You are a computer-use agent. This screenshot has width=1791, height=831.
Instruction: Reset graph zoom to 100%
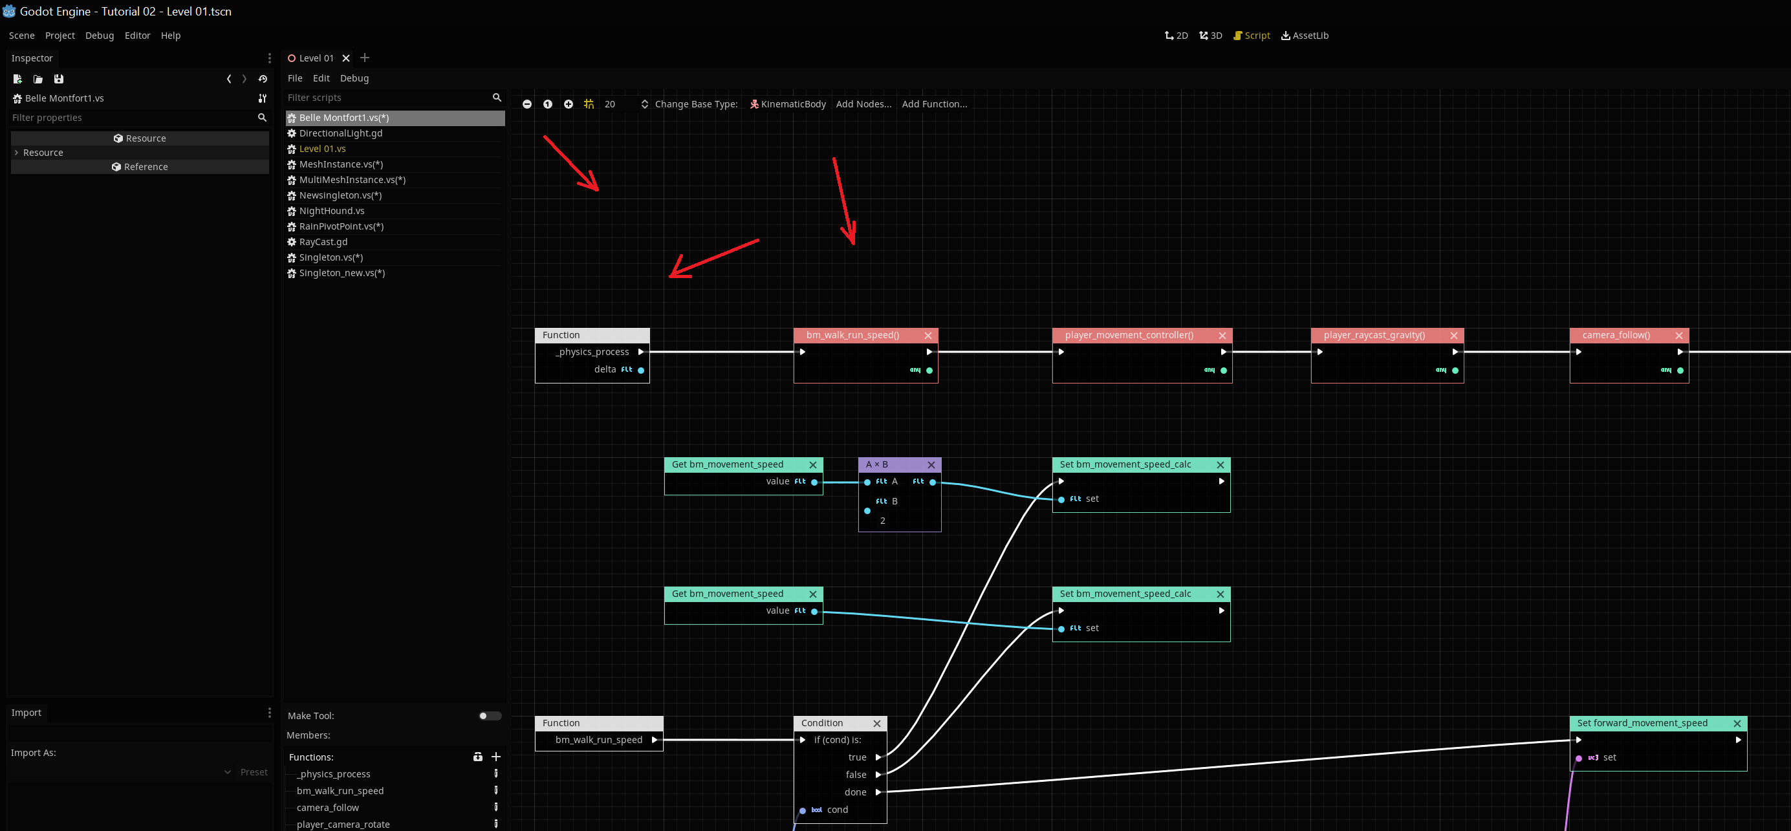click(x=547, y=103)
